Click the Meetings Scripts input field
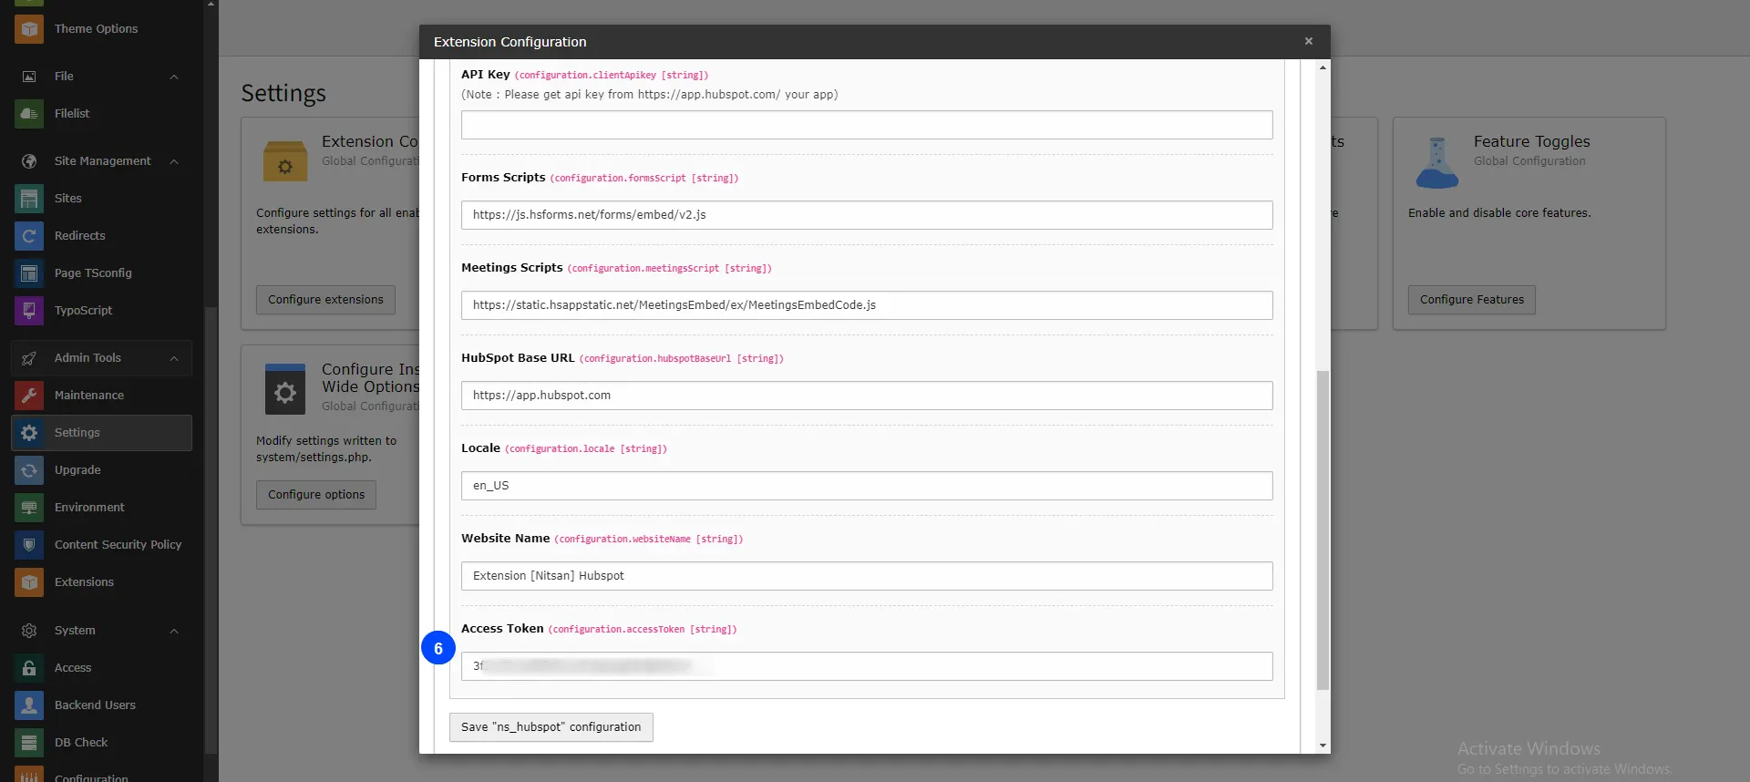1750x782 pixels. tap(867, 305)
